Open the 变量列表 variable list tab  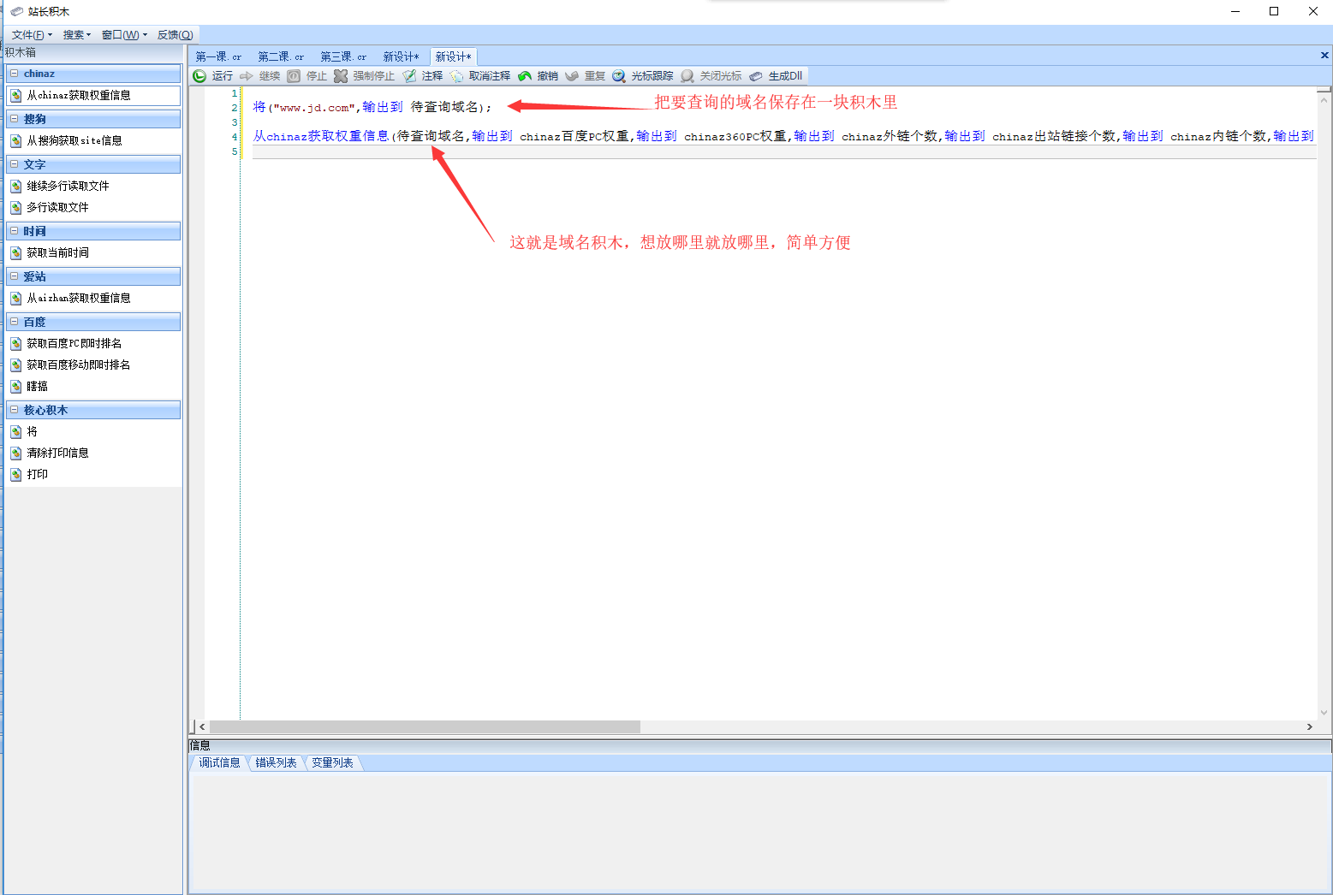[332, 763]
